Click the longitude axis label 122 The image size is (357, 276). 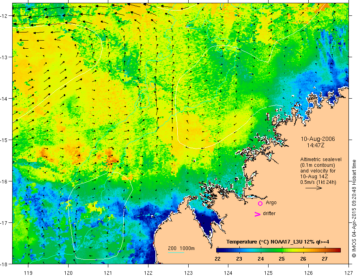[148, 273]
